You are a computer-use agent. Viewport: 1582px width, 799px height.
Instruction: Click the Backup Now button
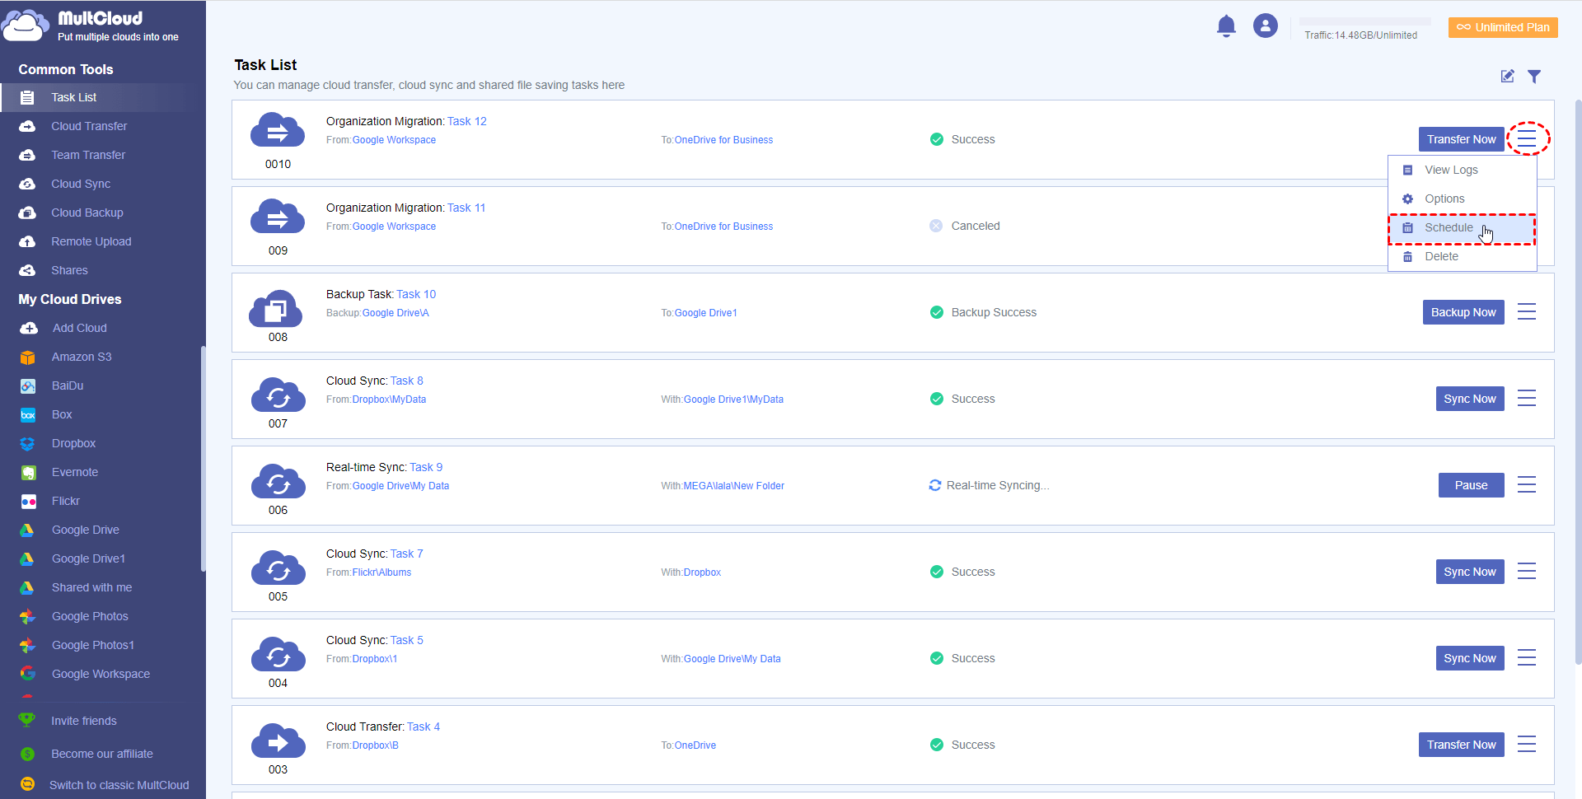(x=1463, y=312)
